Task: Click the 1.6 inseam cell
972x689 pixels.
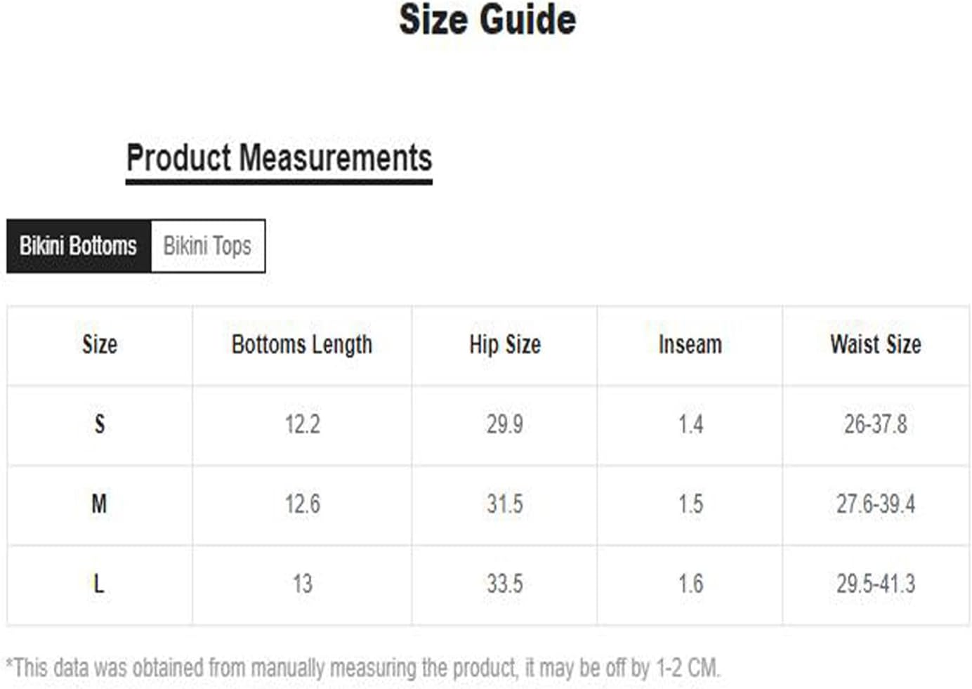Action: pos(690,584)
